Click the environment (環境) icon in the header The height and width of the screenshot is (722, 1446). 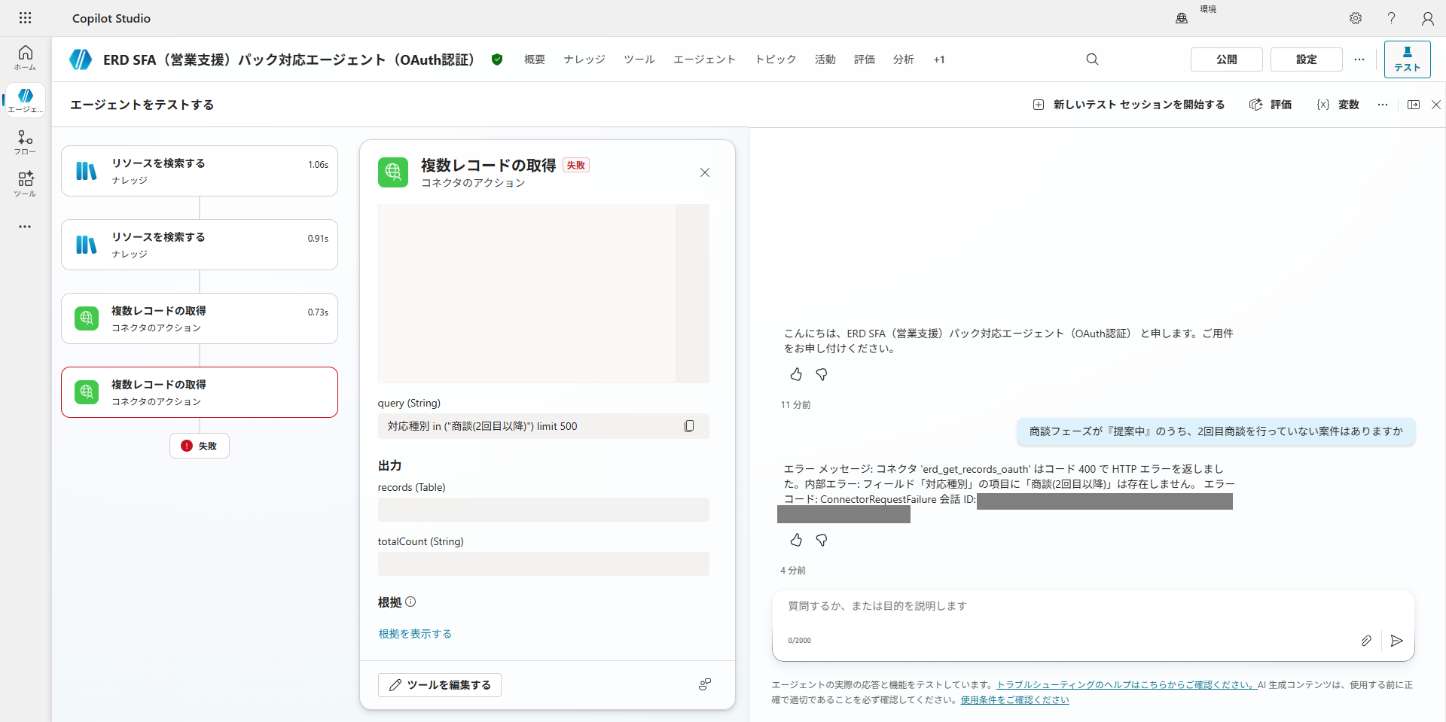click(1182, 18)
